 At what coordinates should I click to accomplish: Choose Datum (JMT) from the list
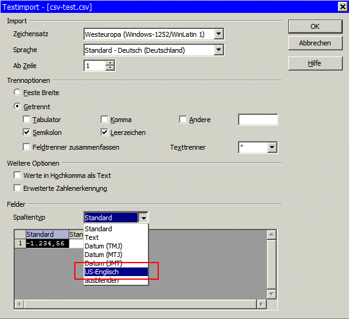pos(116,263)
